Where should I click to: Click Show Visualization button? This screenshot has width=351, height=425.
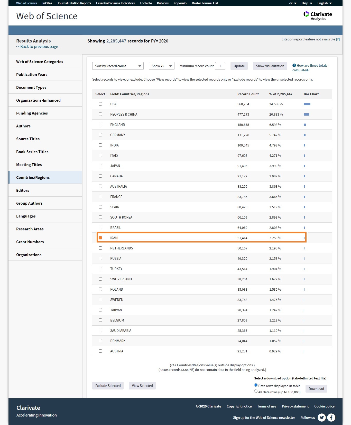coord(270,66)
